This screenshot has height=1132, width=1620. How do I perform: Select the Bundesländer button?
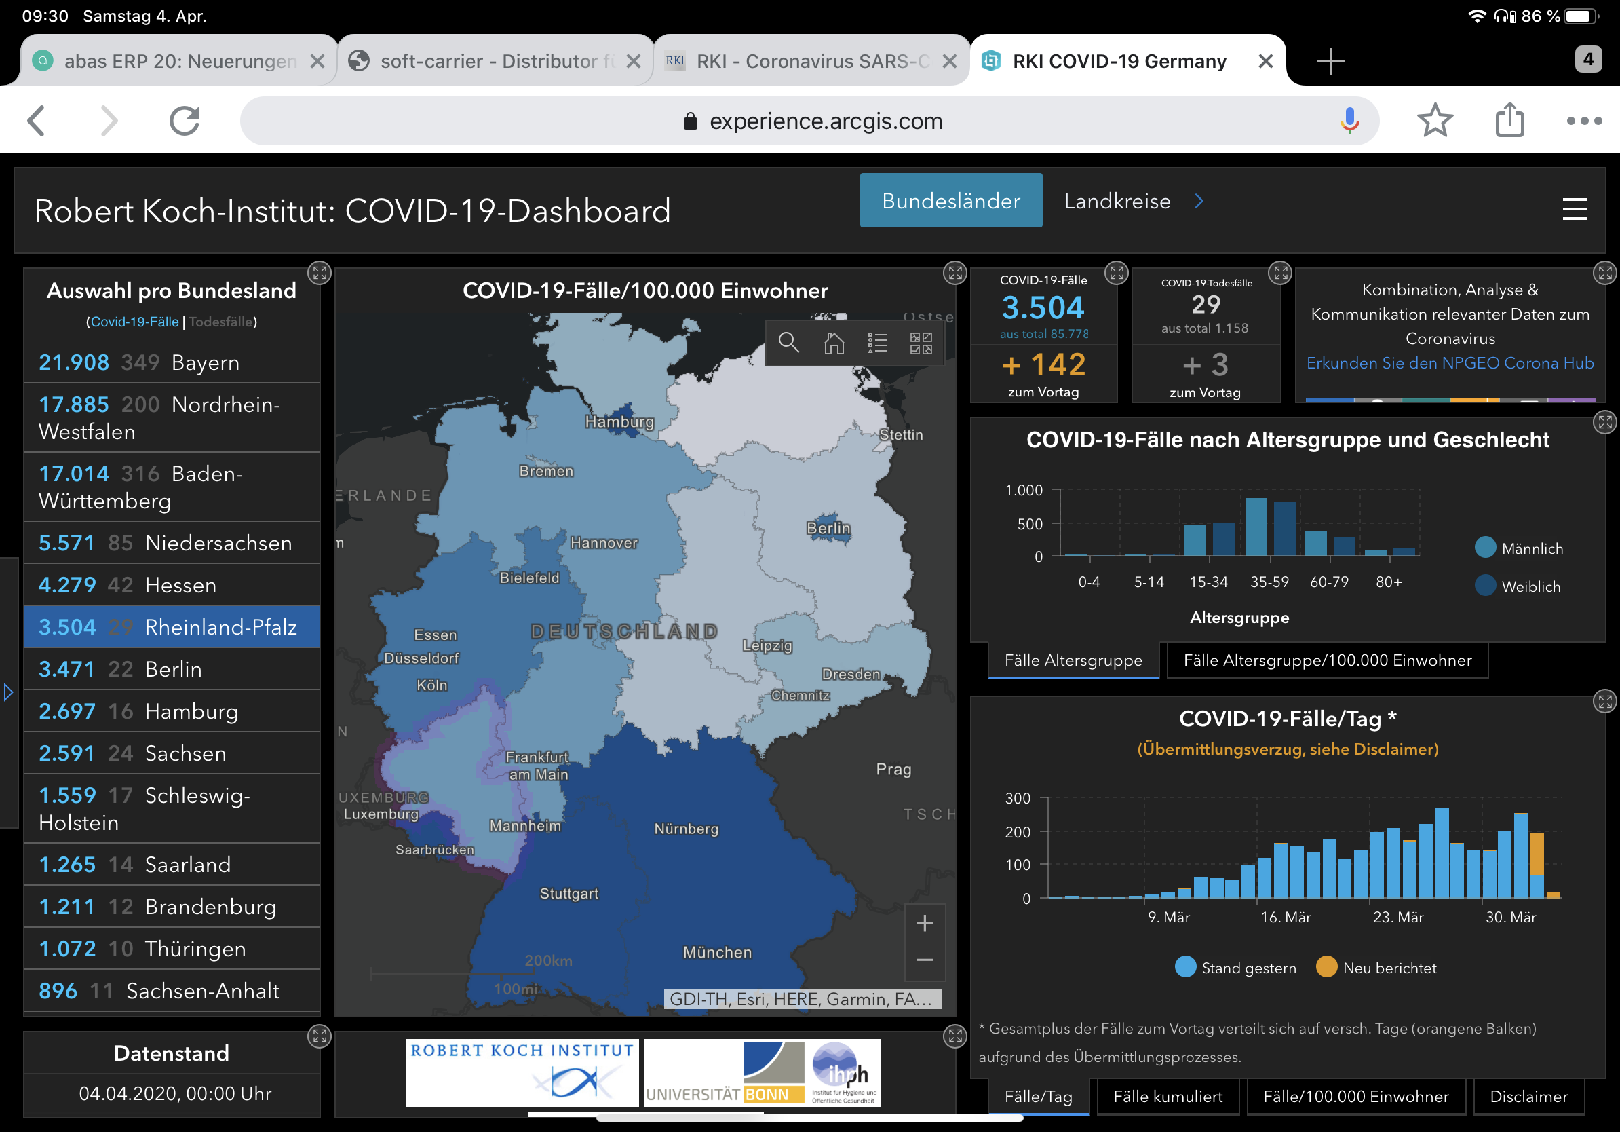pyautogui.click(x=950, y=201)
